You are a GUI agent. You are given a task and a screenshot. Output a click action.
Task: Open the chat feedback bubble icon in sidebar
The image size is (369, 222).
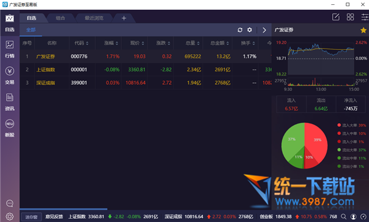[10, 203]
